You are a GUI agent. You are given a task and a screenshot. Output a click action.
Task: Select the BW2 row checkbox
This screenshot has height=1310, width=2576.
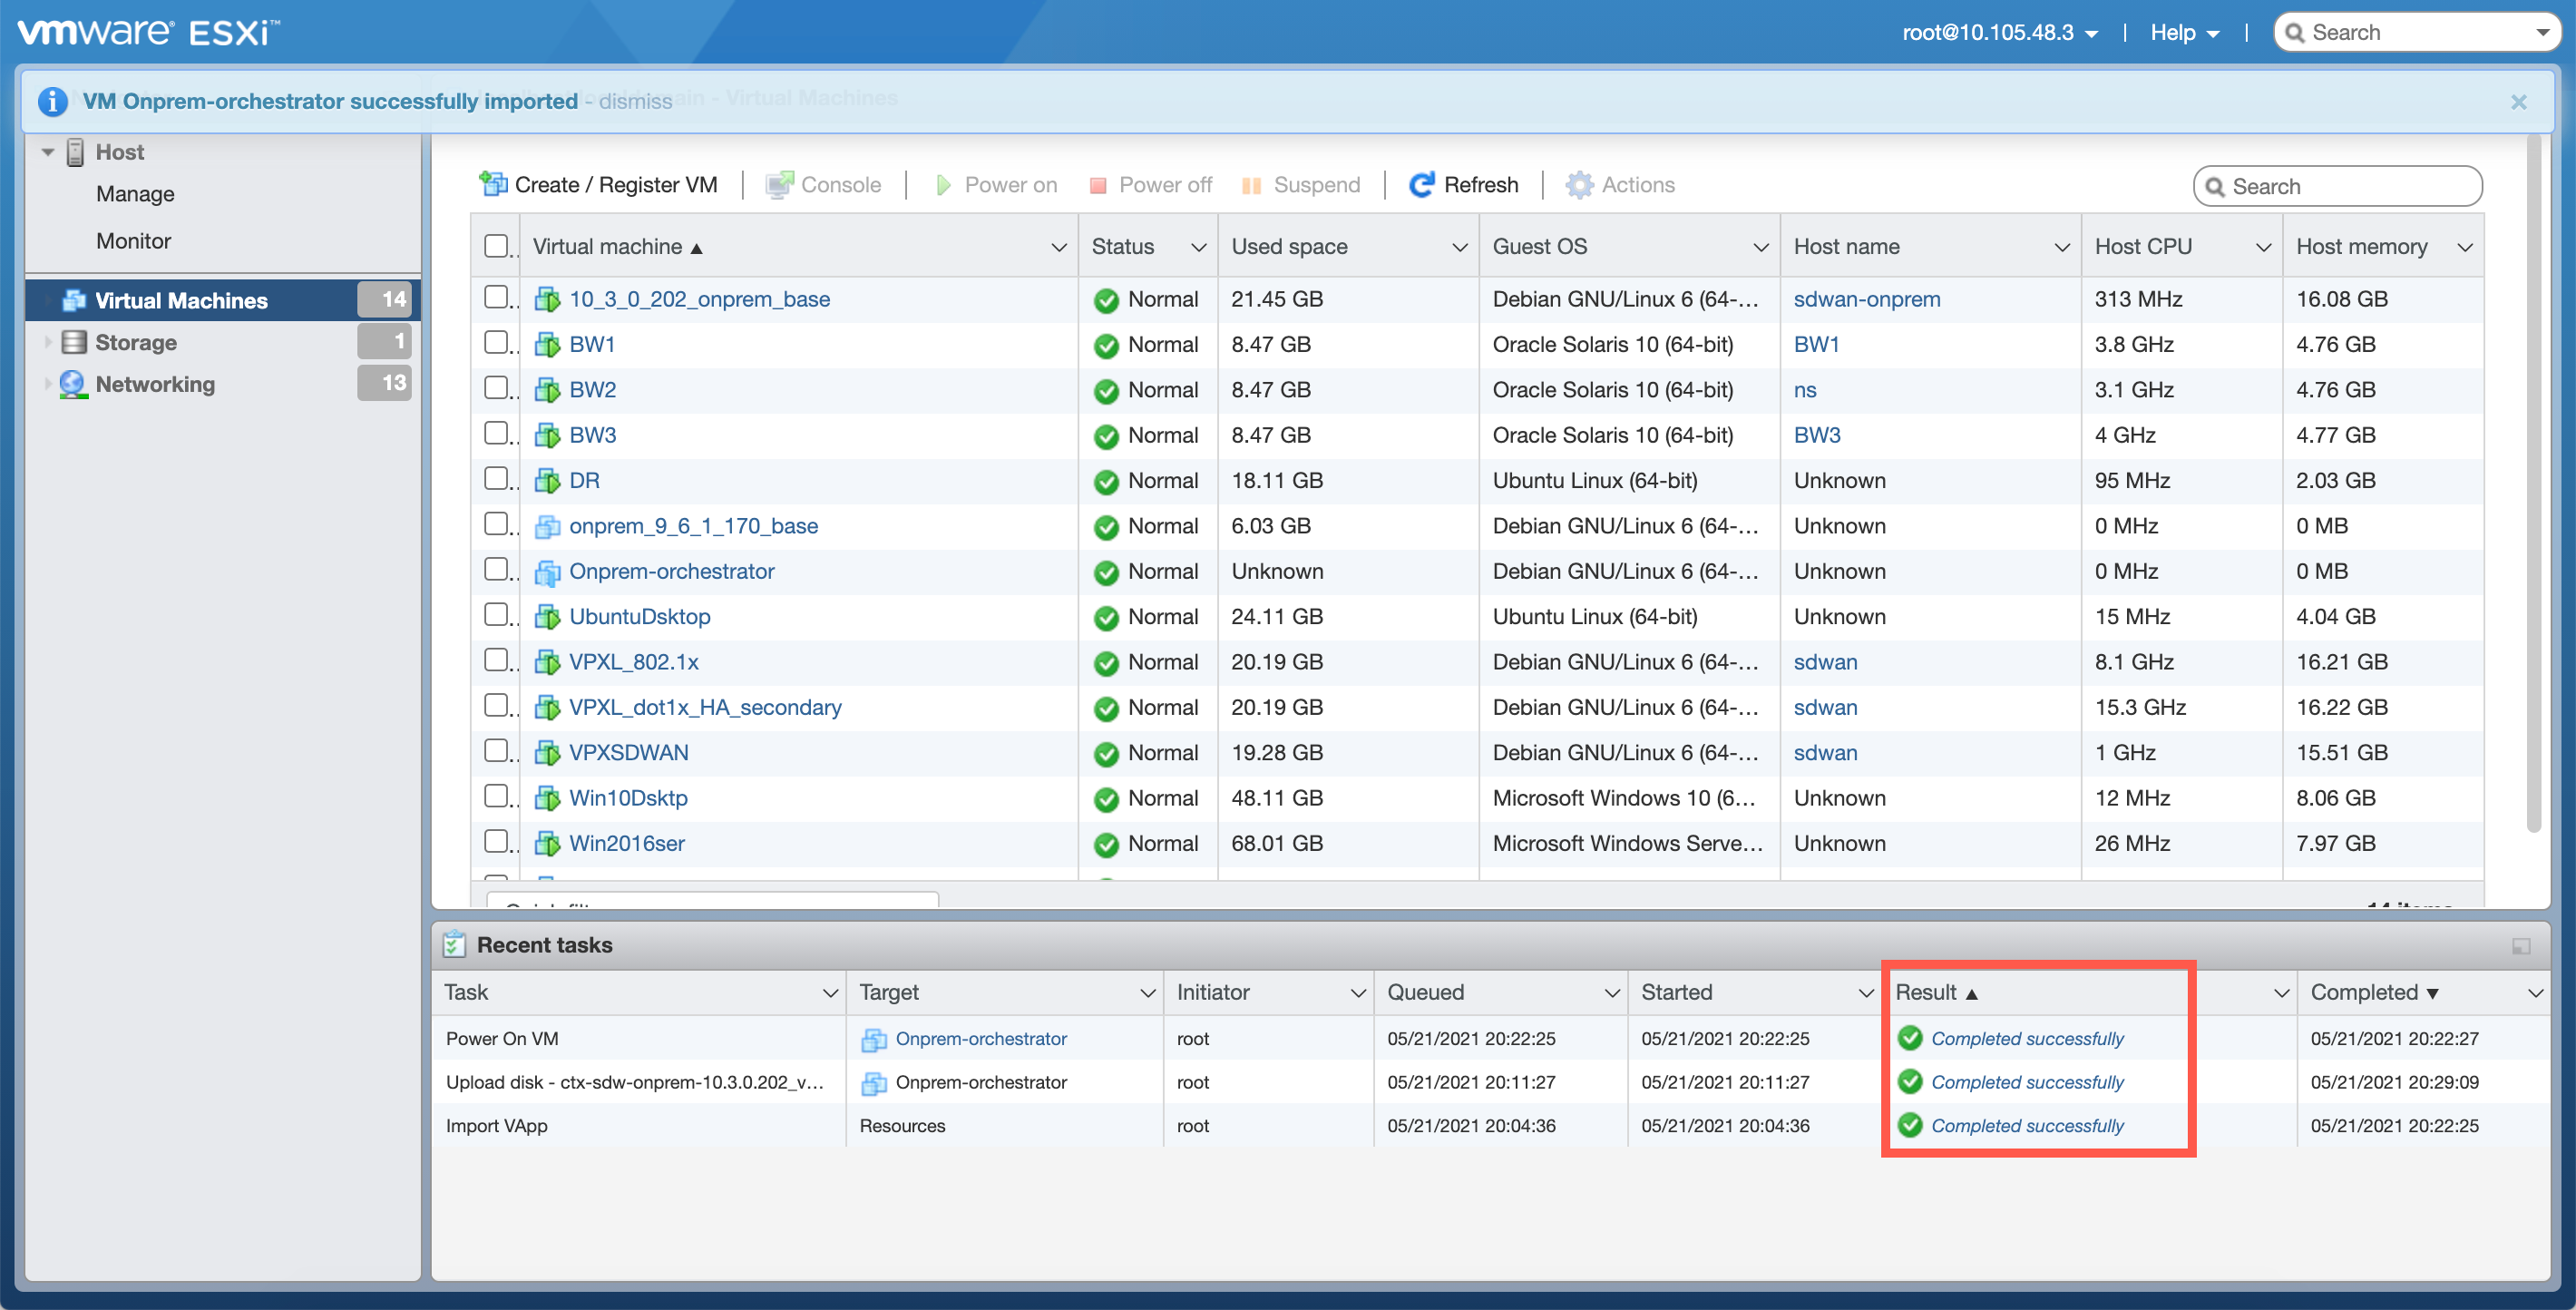[496, 388]
